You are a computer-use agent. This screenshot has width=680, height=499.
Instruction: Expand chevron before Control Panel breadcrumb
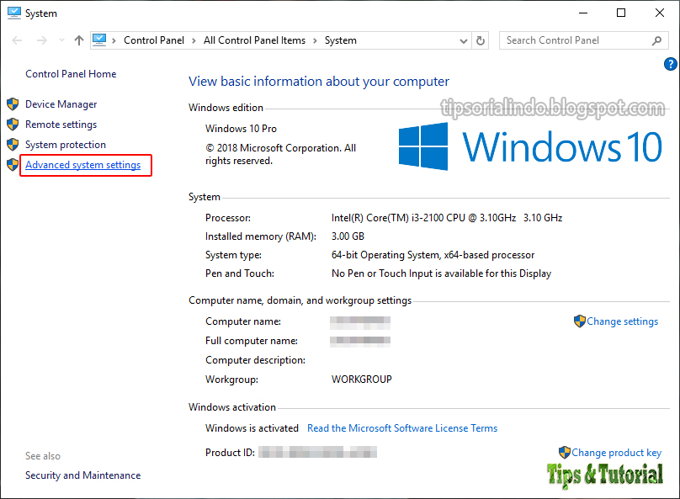point(114,40)
